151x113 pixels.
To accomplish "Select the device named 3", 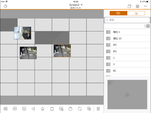I will click(x=128, y=64).
